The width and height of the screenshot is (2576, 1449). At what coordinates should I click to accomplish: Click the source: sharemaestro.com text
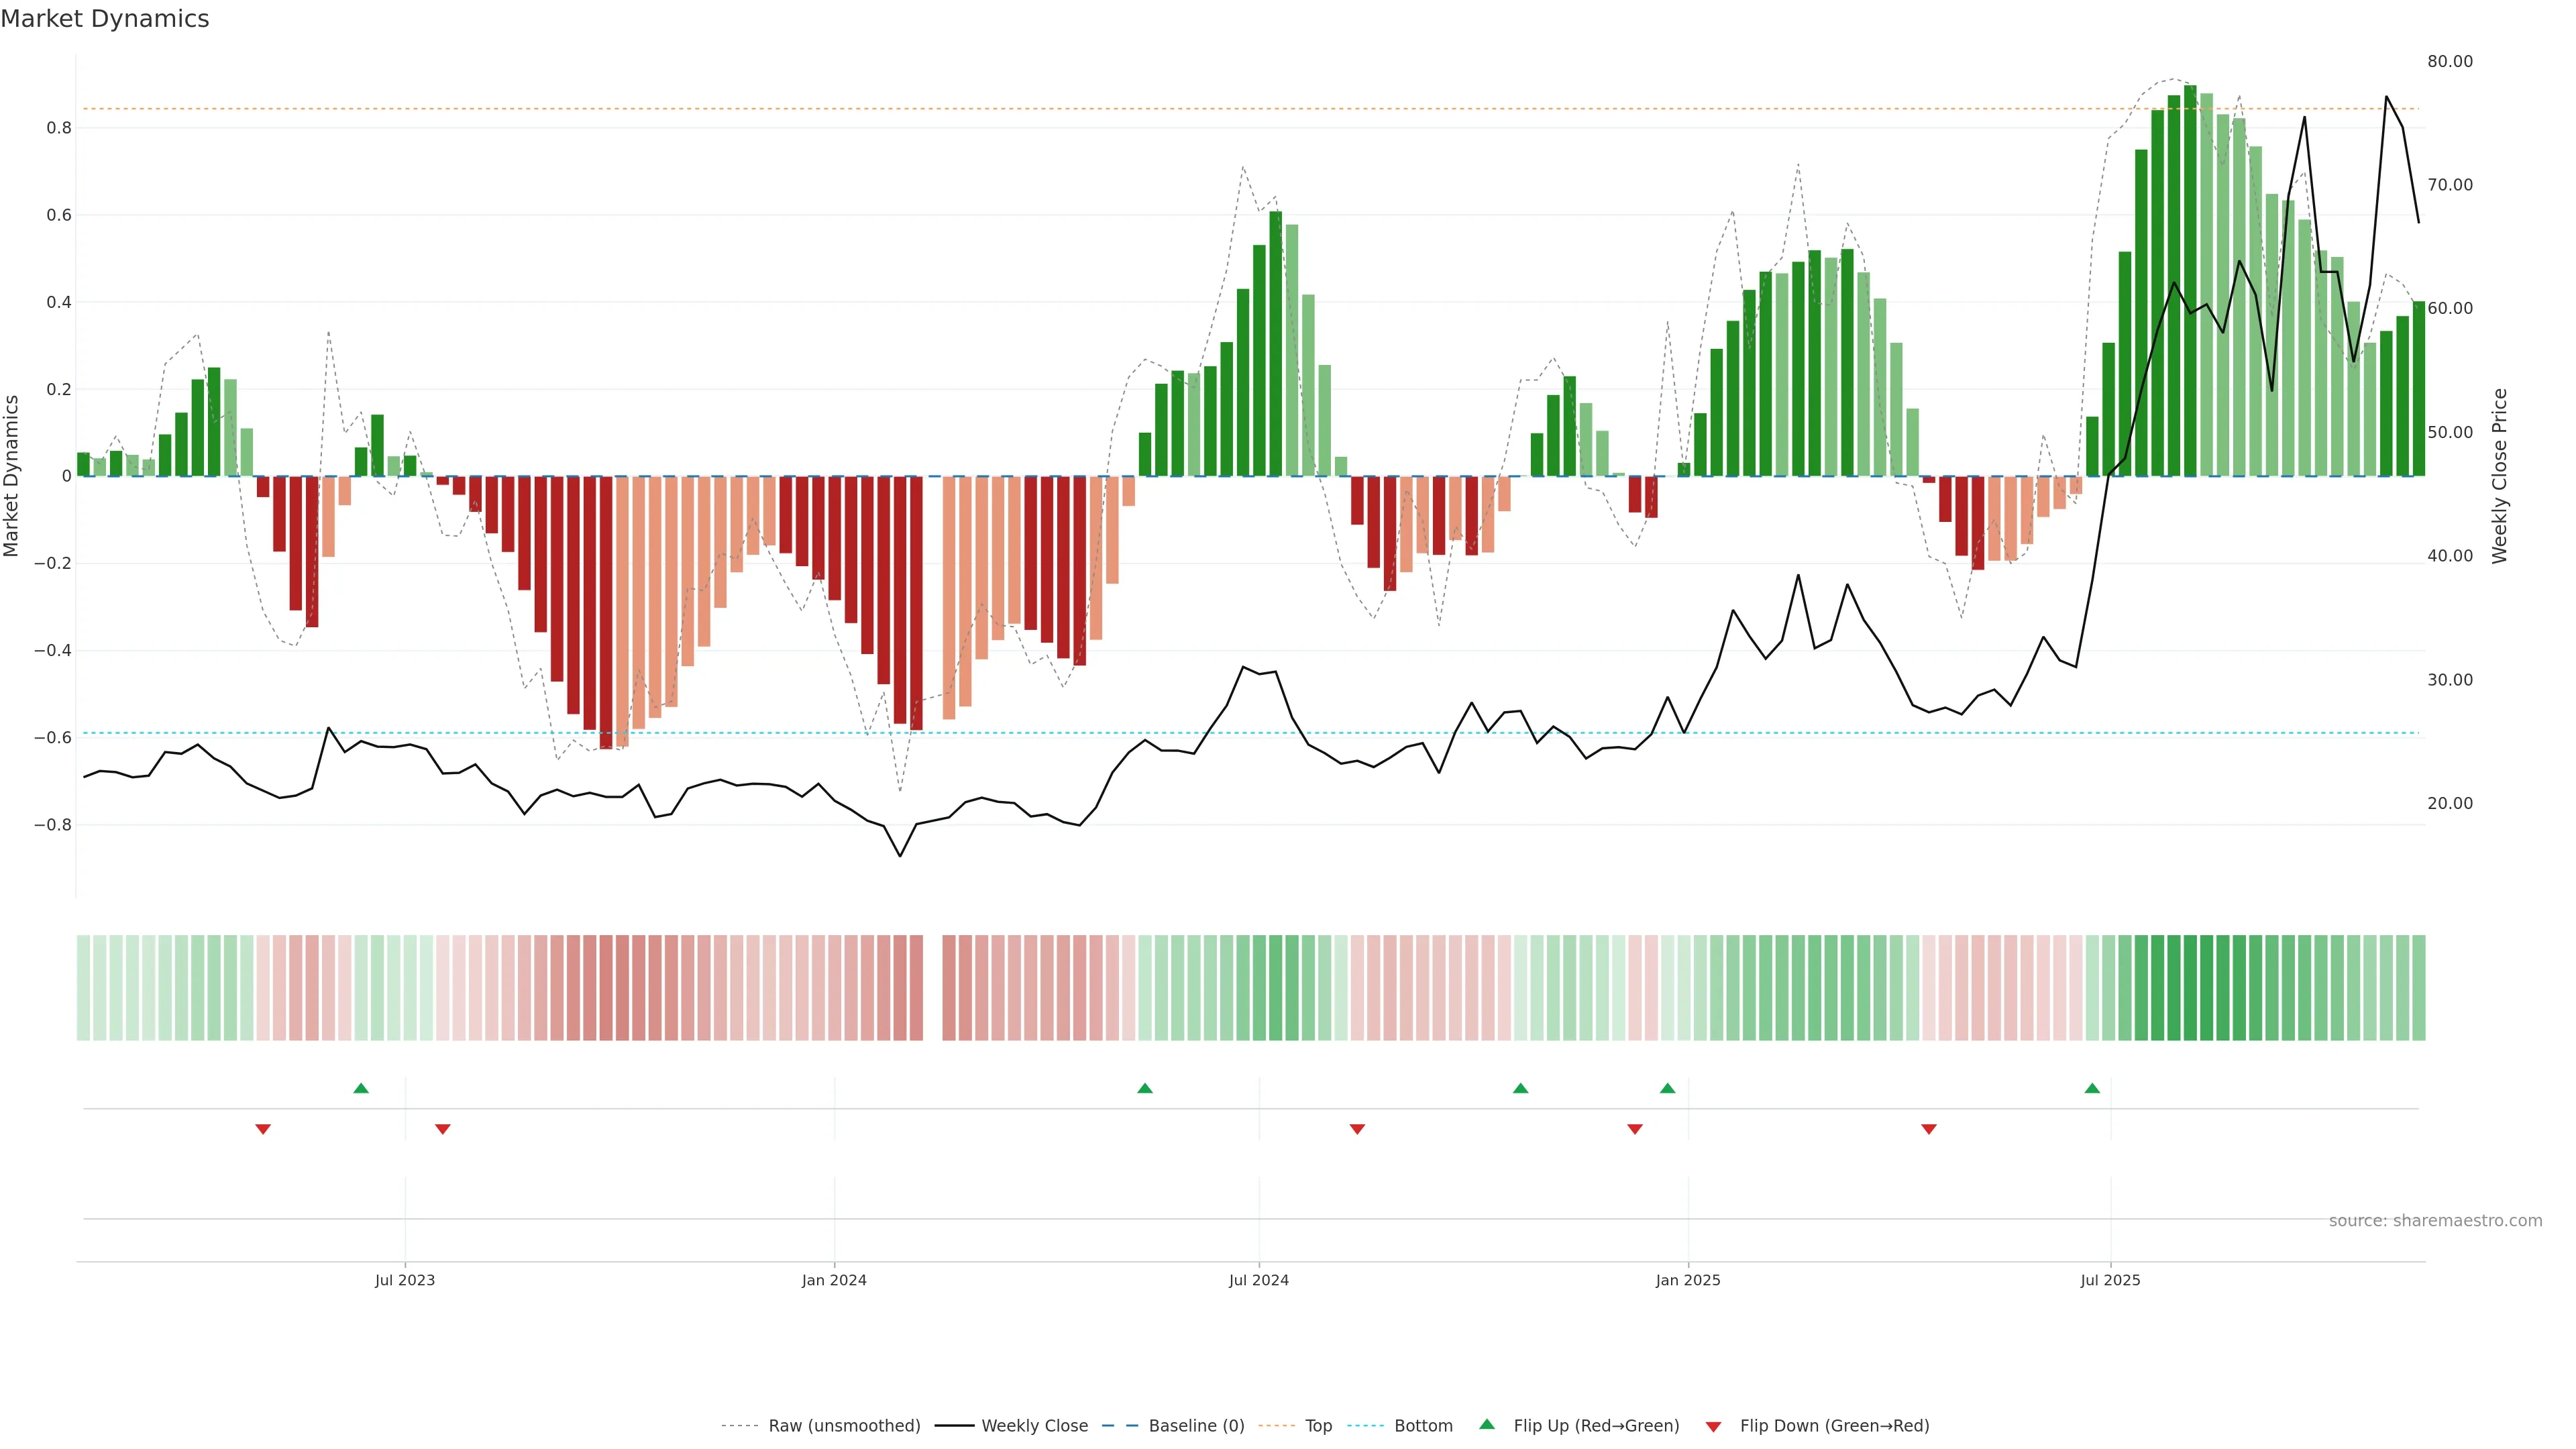[2435, 1221]
